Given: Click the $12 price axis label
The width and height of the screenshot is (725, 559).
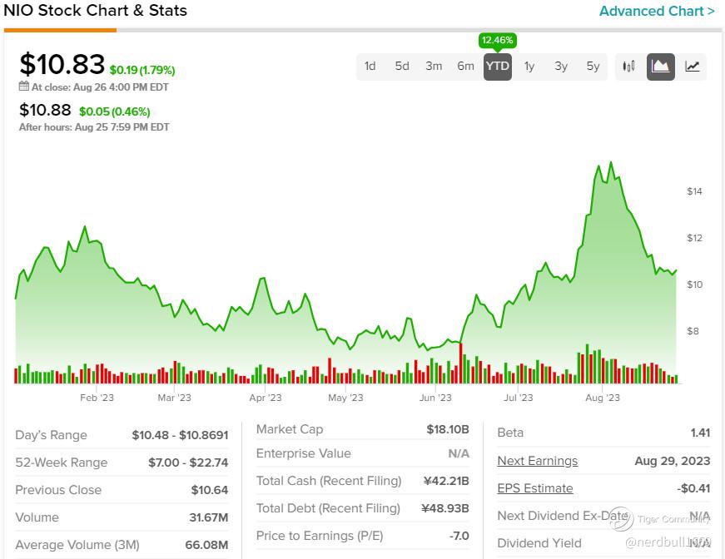Looking at the screenshot, I should tap(694, 239).
